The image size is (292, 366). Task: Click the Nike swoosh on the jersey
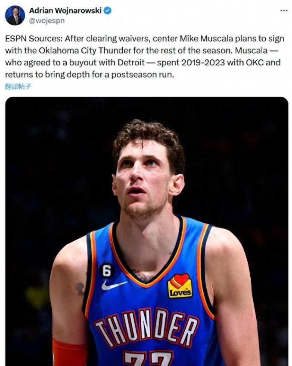tap(114, 285)
